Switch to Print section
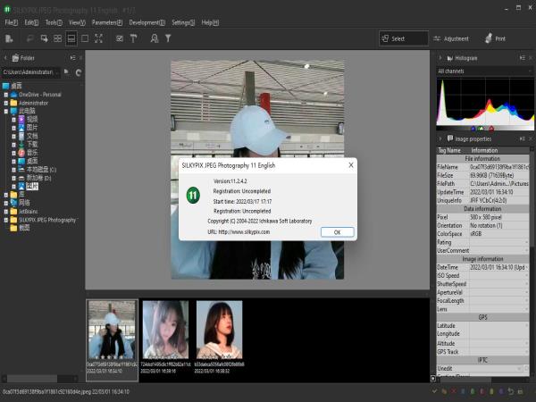Viewport: 536px width, 402px height. (x=495, y=38)
